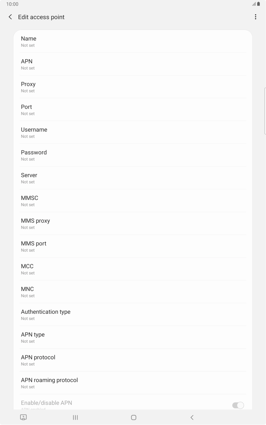
Task: Open the three-dot more options menu
Action: click(x=256, y=17)
